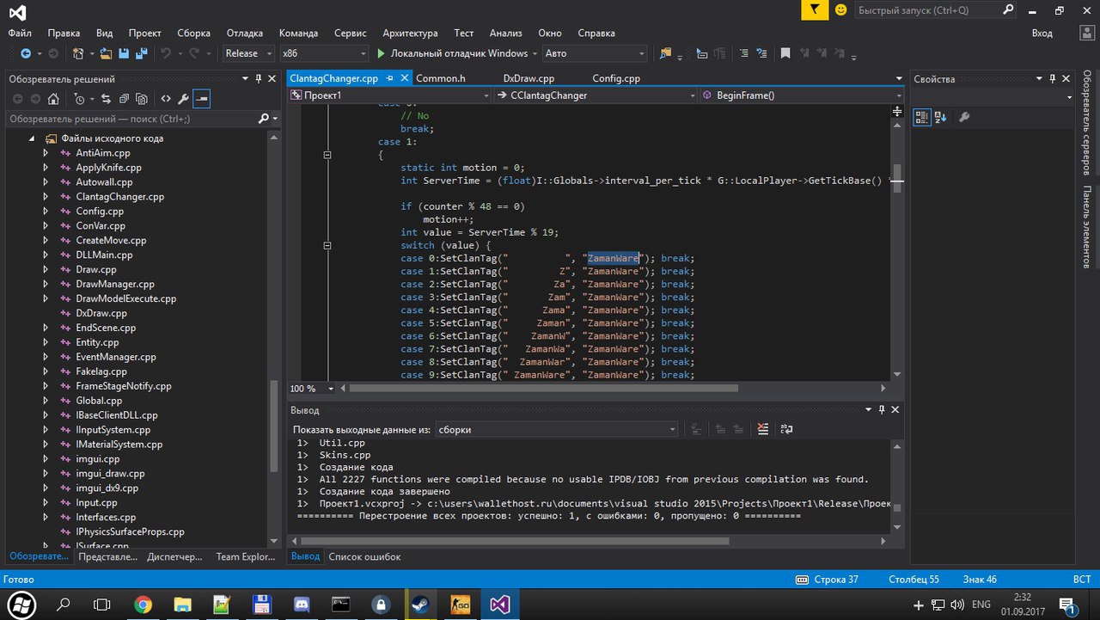Open the Архитектура menu
The image size is (1100, 620).
410,33
